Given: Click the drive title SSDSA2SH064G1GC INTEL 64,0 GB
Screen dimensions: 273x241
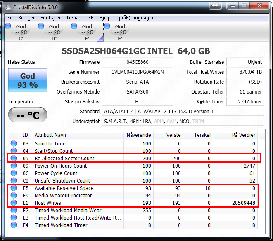Looking at the screenshot, I should coord(135,51).
